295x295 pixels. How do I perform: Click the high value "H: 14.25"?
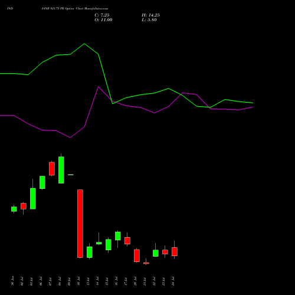point(150,15)
